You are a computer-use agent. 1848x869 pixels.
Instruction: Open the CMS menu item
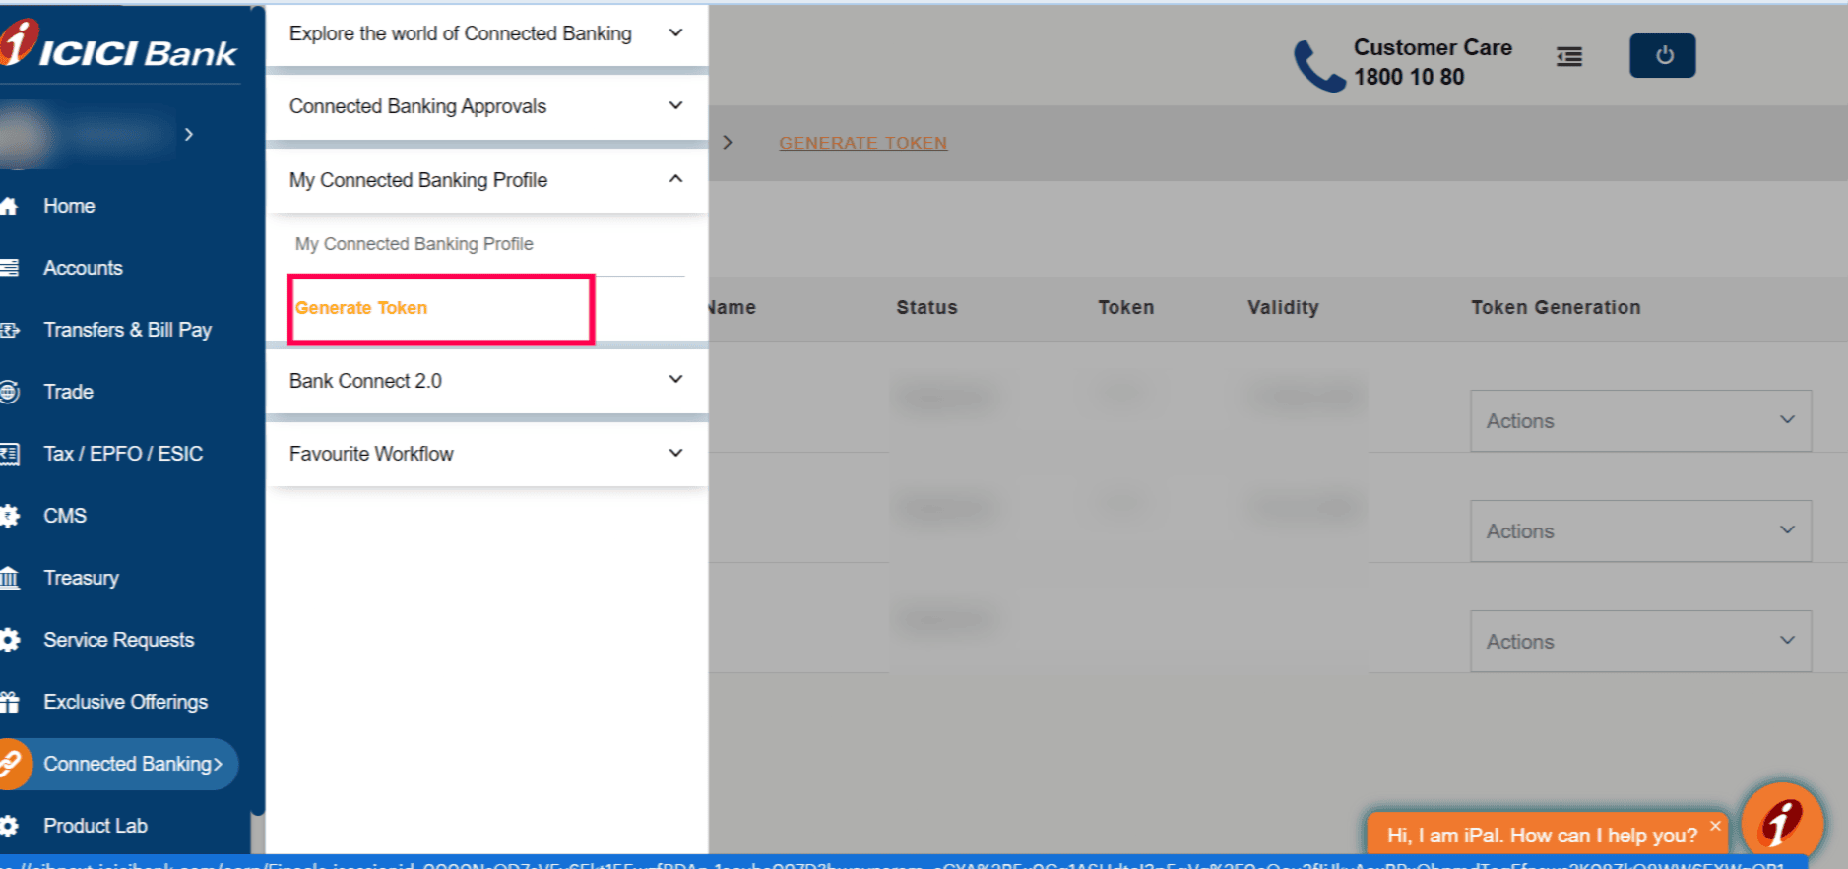point(65,516)
